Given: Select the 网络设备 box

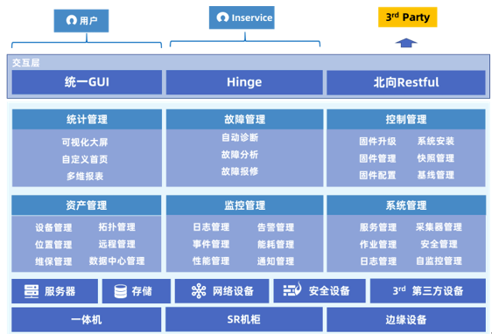Looking at the screenshot, I should coord(221,291).
